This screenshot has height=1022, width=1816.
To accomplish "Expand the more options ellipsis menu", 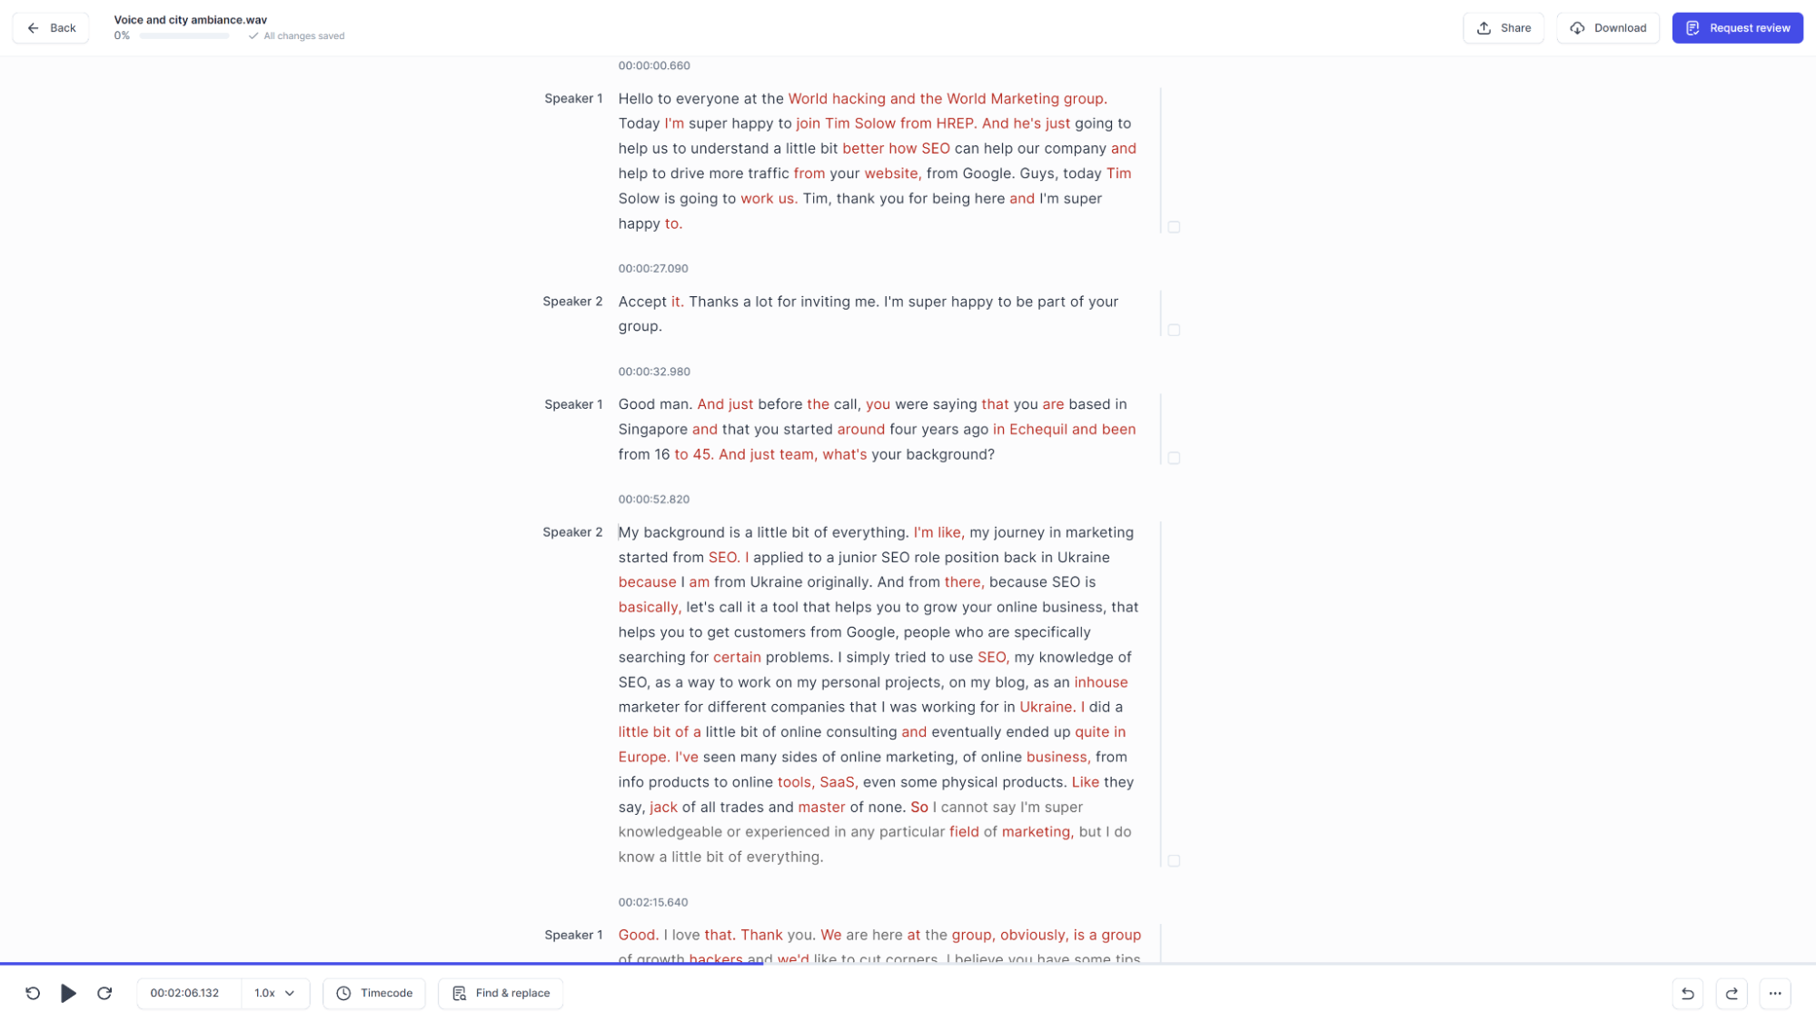I will 1775,992.
